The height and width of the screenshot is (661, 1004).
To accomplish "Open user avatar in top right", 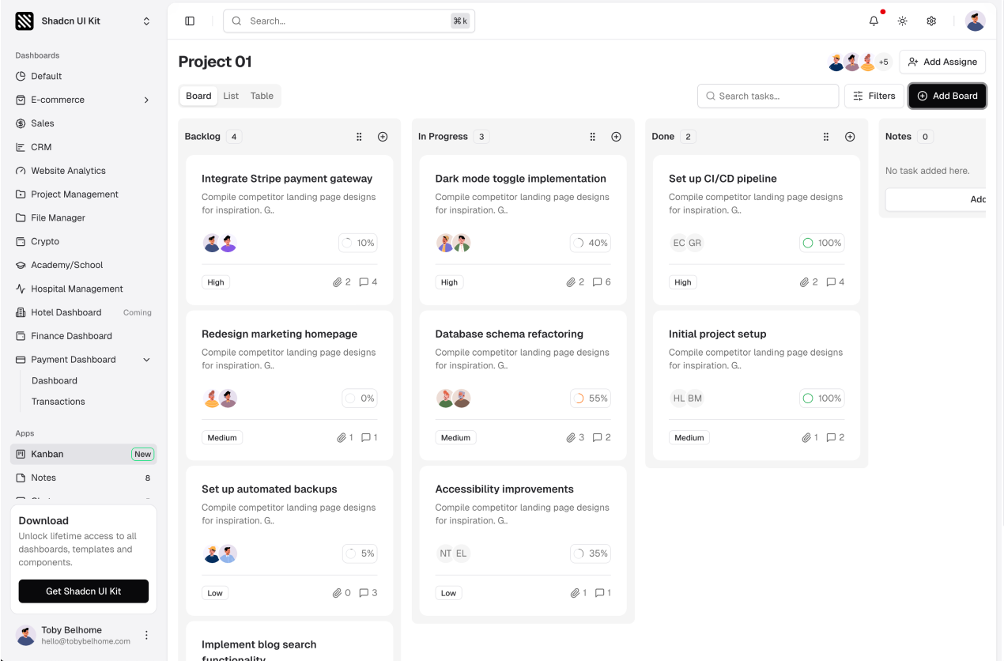I will pos(976,21).
